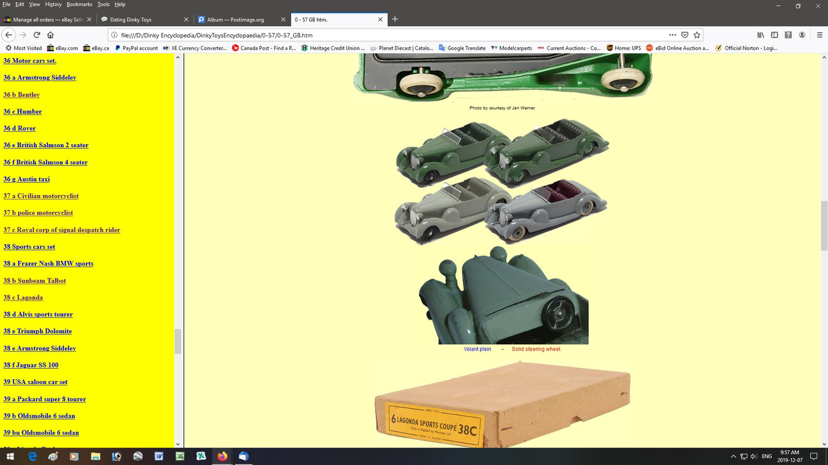Open Excel from the taskbar
This screenshot has height=465, width=828.
(x=180, y=456)
